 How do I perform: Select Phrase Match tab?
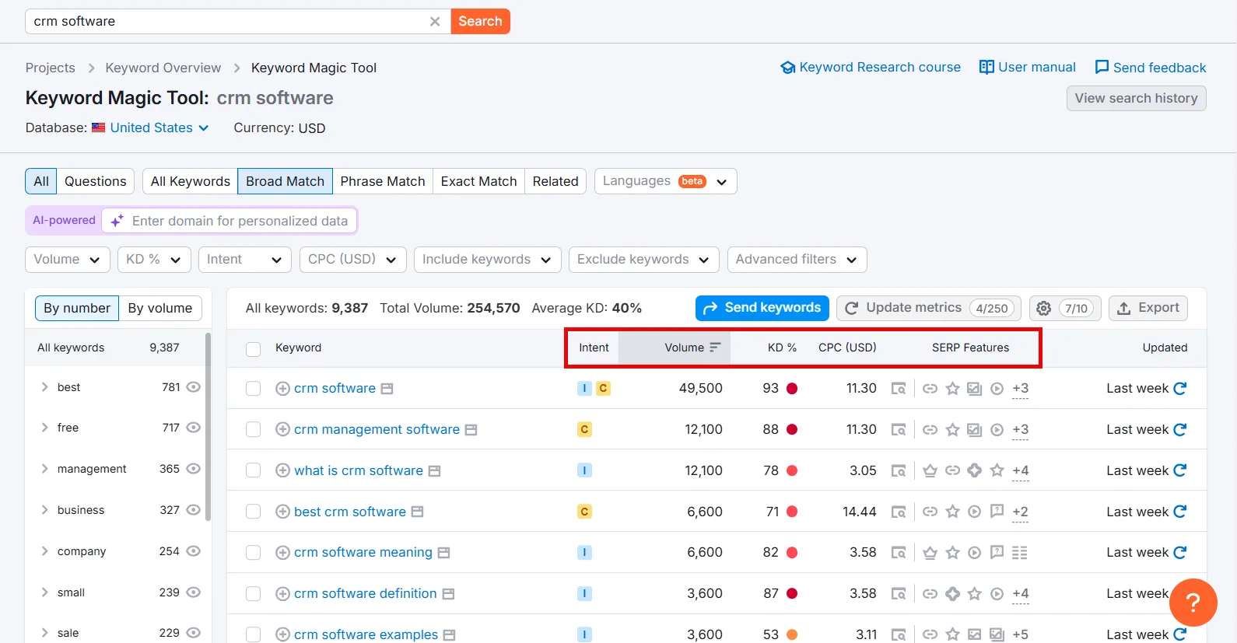[383, 181]
